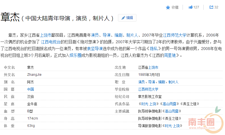The width and height of the screenshot is (225, 135).
Task: Click the 经纪公司 field label
Action: [122, 97]
